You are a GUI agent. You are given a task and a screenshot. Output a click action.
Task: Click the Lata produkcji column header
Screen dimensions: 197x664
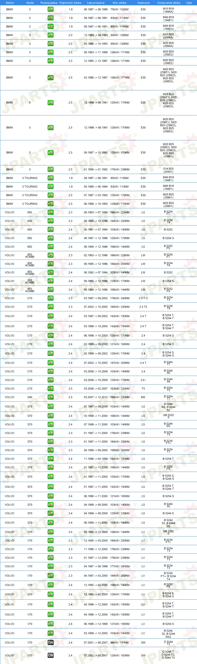[96, 3]
